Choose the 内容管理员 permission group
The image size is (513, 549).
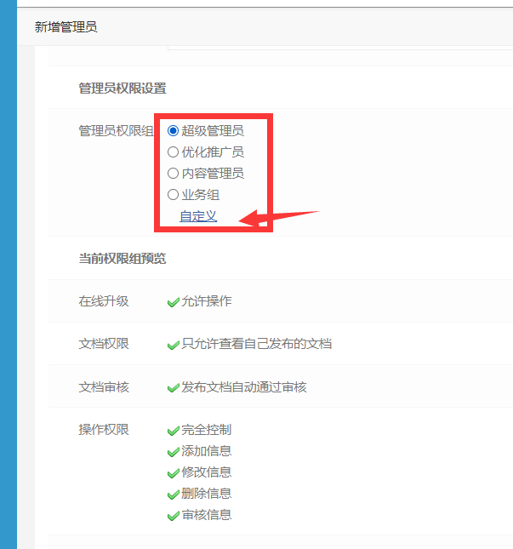pyautogui.click(x=173, y=174)
